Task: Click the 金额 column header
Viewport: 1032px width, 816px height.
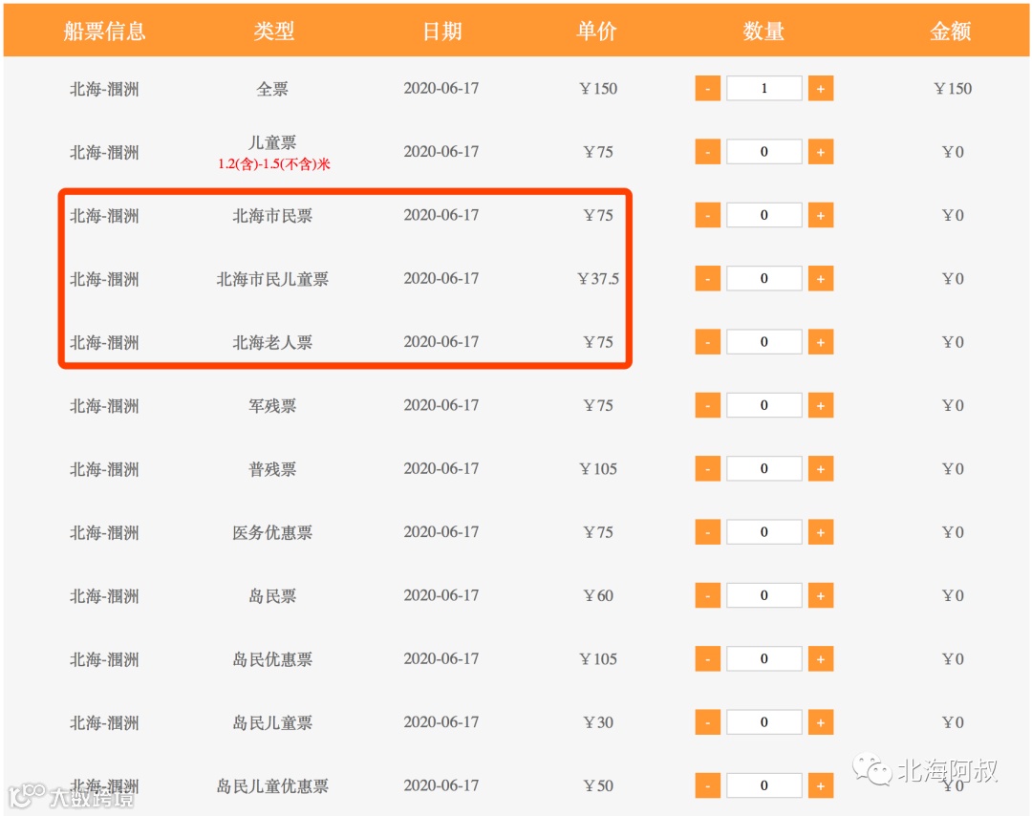Action: pyautogui.click(x=951, y=31)
